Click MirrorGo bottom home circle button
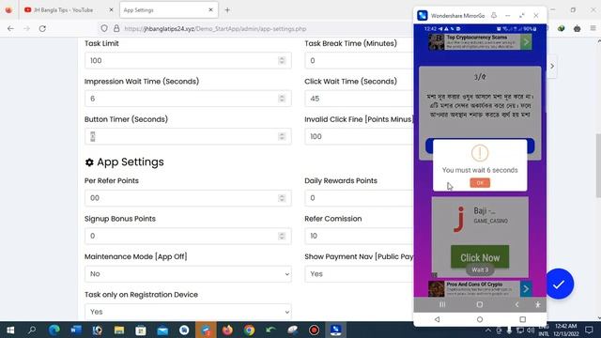Viewport: 601px width, 338px height. pyautogui.click(x=480, y=319)
